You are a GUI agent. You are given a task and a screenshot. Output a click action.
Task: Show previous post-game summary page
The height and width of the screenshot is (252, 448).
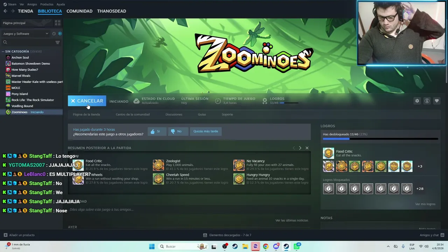coord(294,148)
